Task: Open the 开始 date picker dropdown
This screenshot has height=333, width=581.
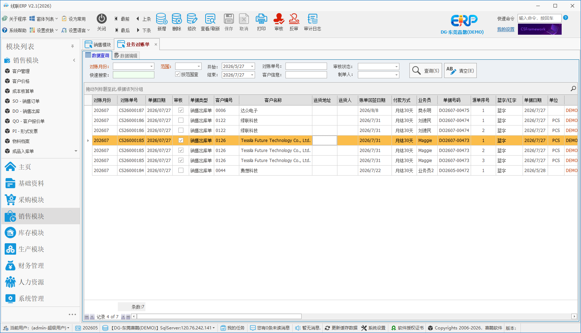Action: [252, 67]
